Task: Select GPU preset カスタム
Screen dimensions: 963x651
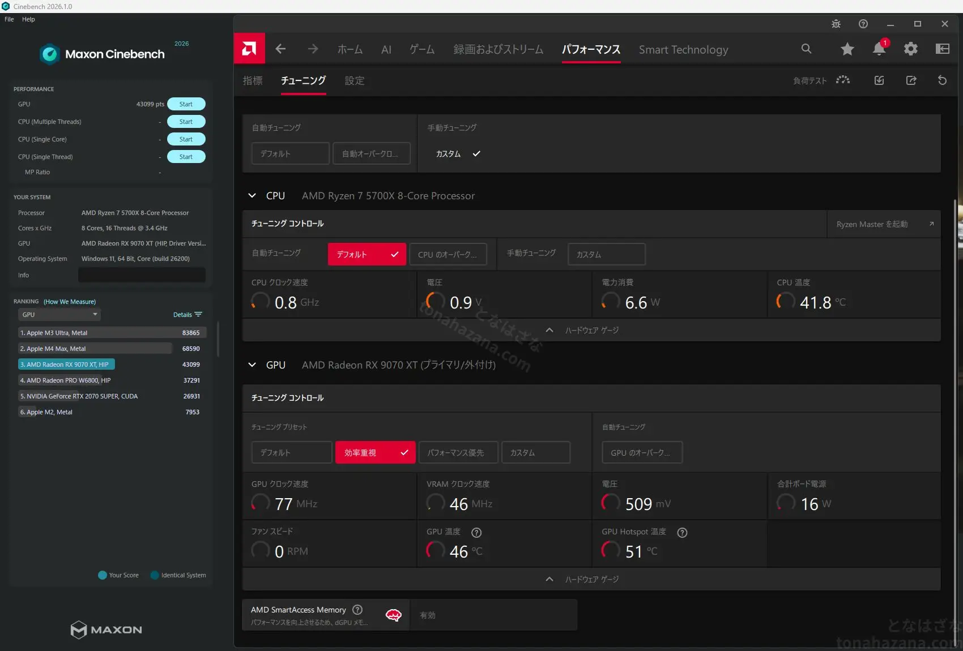Action: click(x=536, y=452)
